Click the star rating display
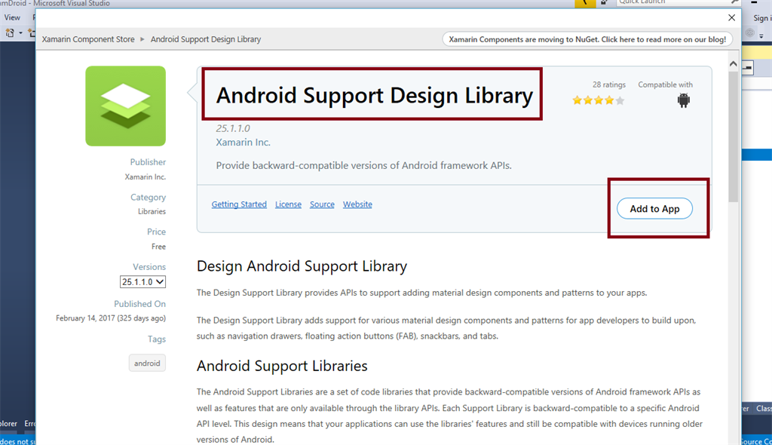 598,100
